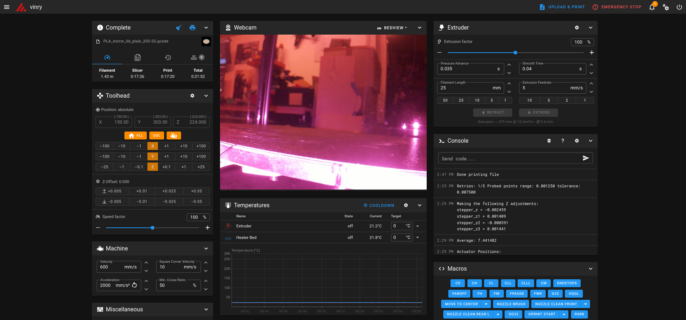Image resolution: width=686 pixels, height=320 pixels.
Task: Move X axis by +100
Action: (x=201, y=146)
